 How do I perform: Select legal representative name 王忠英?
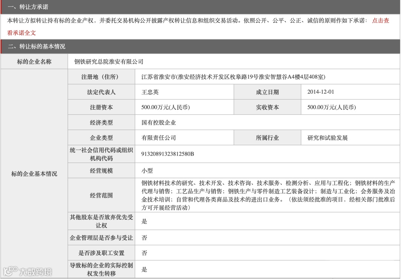[x=150, y=92]
